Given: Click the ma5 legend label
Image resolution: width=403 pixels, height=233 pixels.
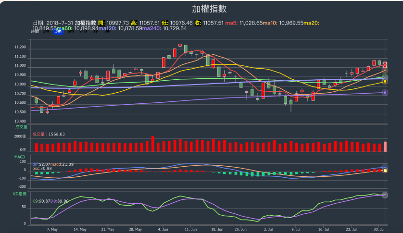Looking at the screenshot, I should [231, 23].
